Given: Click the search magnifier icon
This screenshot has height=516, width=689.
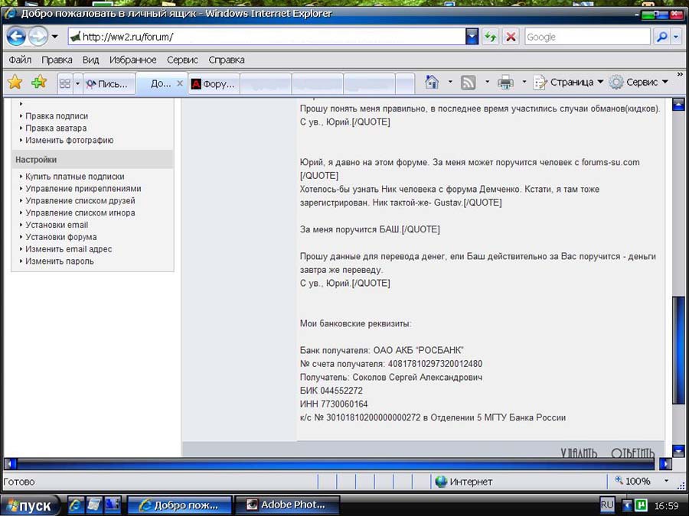Looking at the screenshot, I should coord(661,37).
